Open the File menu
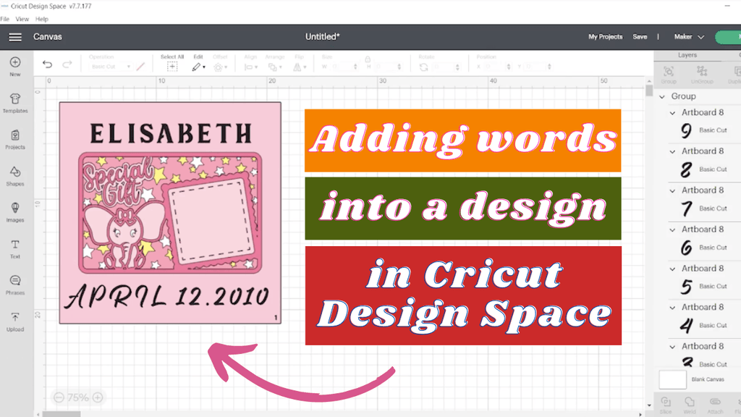The height and width of the screenshot is (417, 741). point(5,19)
